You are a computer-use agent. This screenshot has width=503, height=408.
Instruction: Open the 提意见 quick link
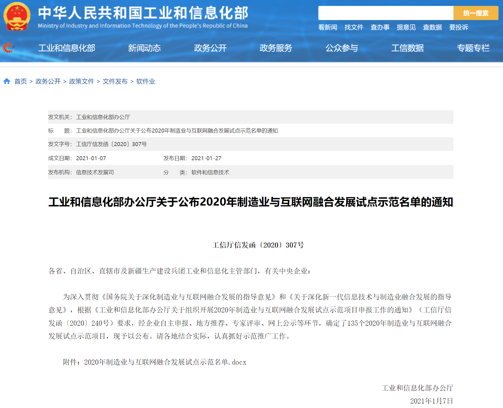point(406,27)
